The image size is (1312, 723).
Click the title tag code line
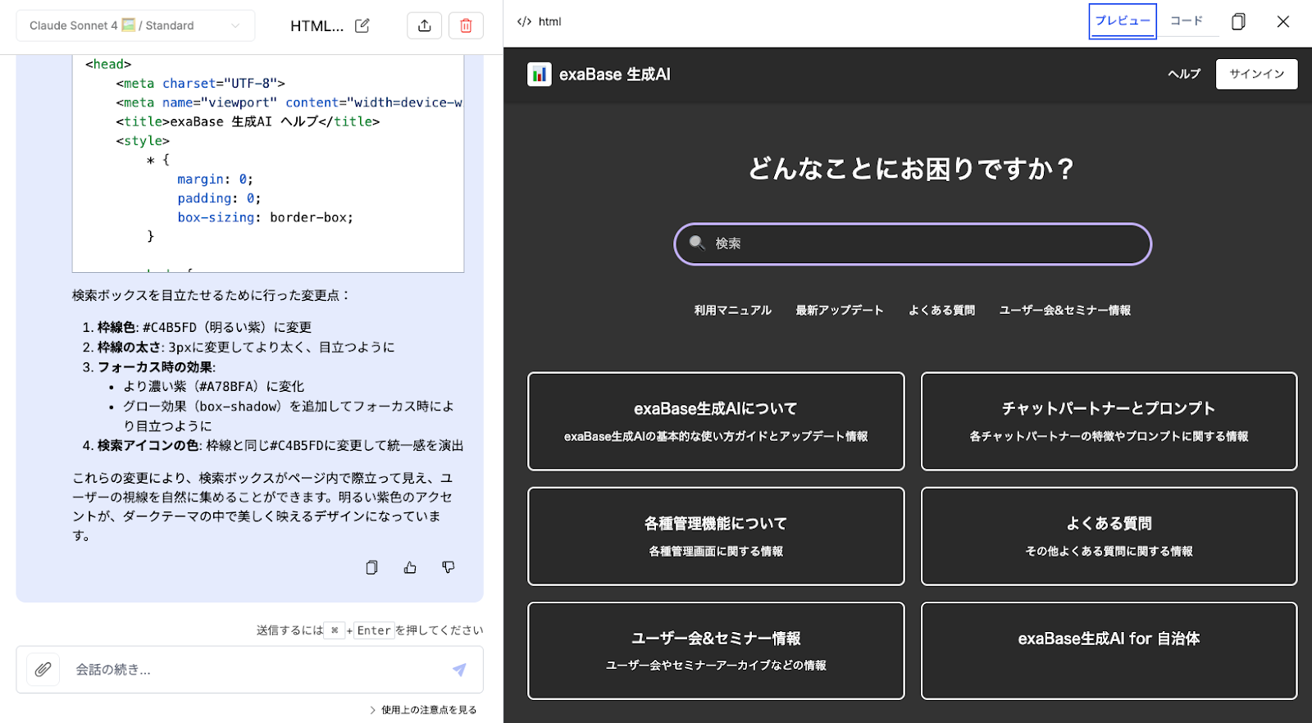(x=248, y=121)
